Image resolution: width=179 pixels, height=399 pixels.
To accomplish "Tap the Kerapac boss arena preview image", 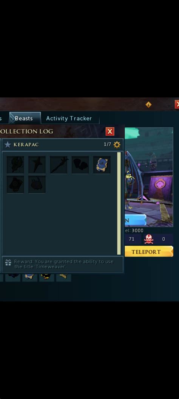I will (149, 177).
